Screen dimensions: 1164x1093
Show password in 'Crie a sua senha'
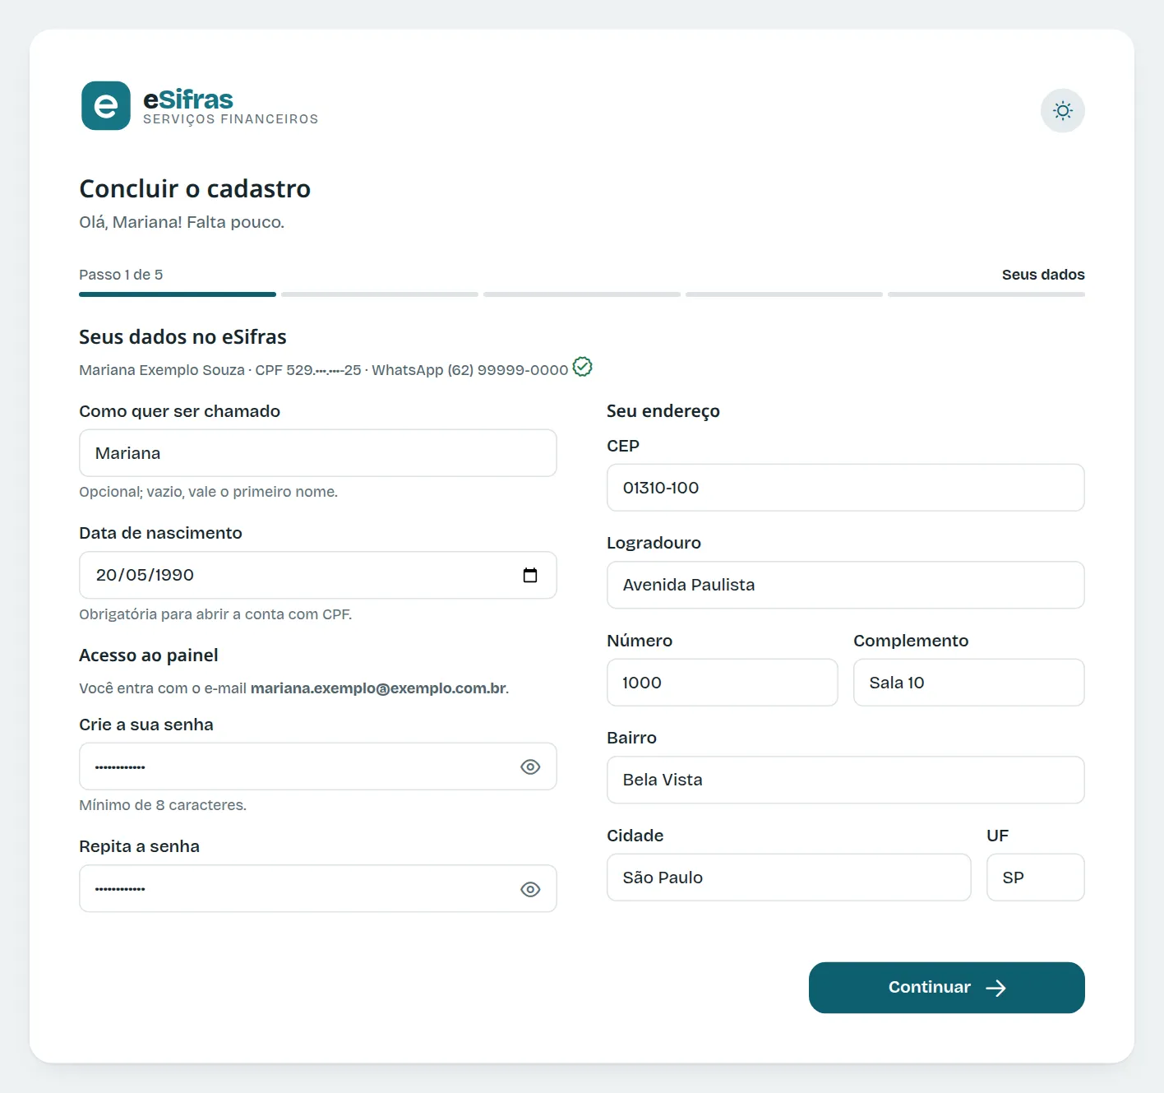(530, 766)
